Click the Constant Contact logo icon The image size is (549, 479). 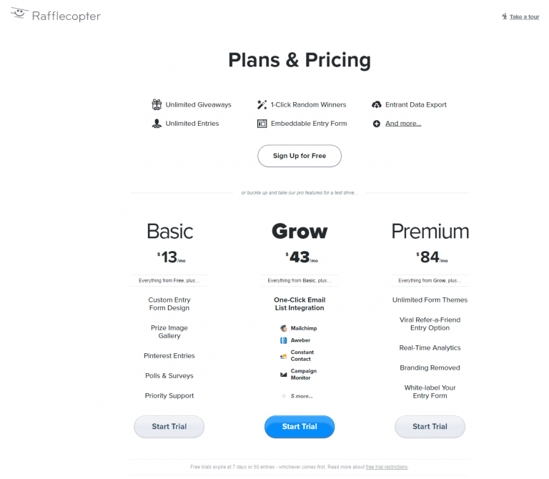pos(284,355)
